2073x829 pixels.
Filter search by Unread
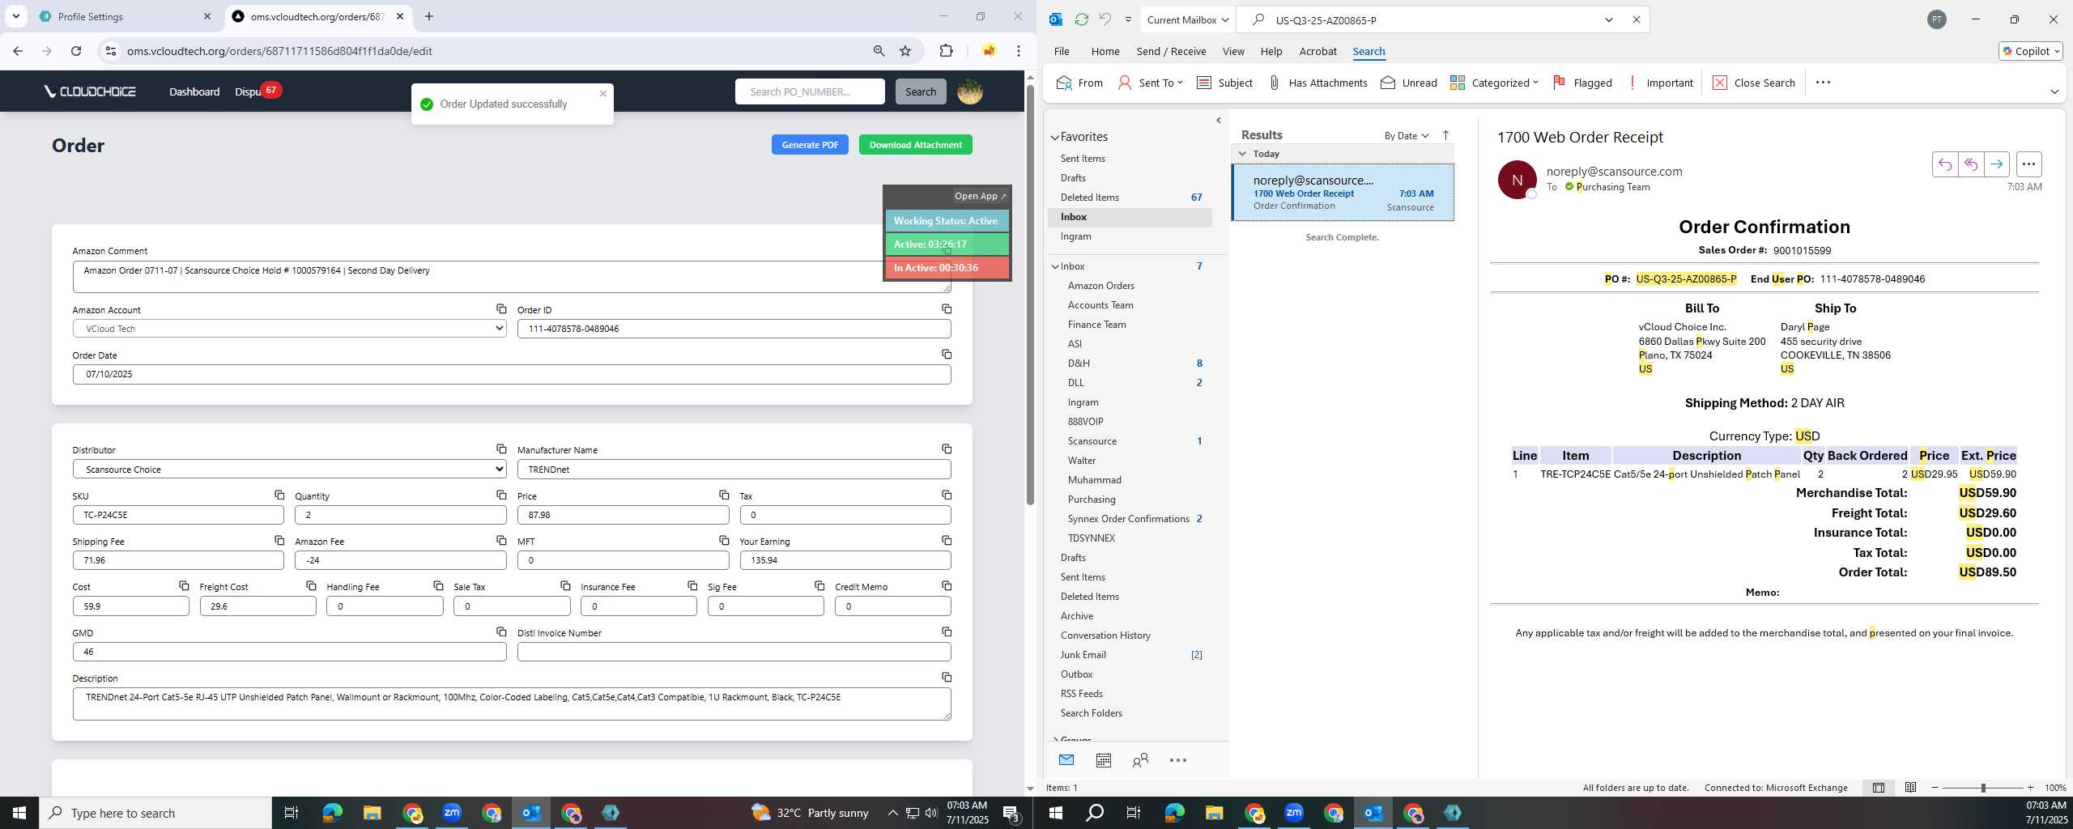tap(1408, 83)
